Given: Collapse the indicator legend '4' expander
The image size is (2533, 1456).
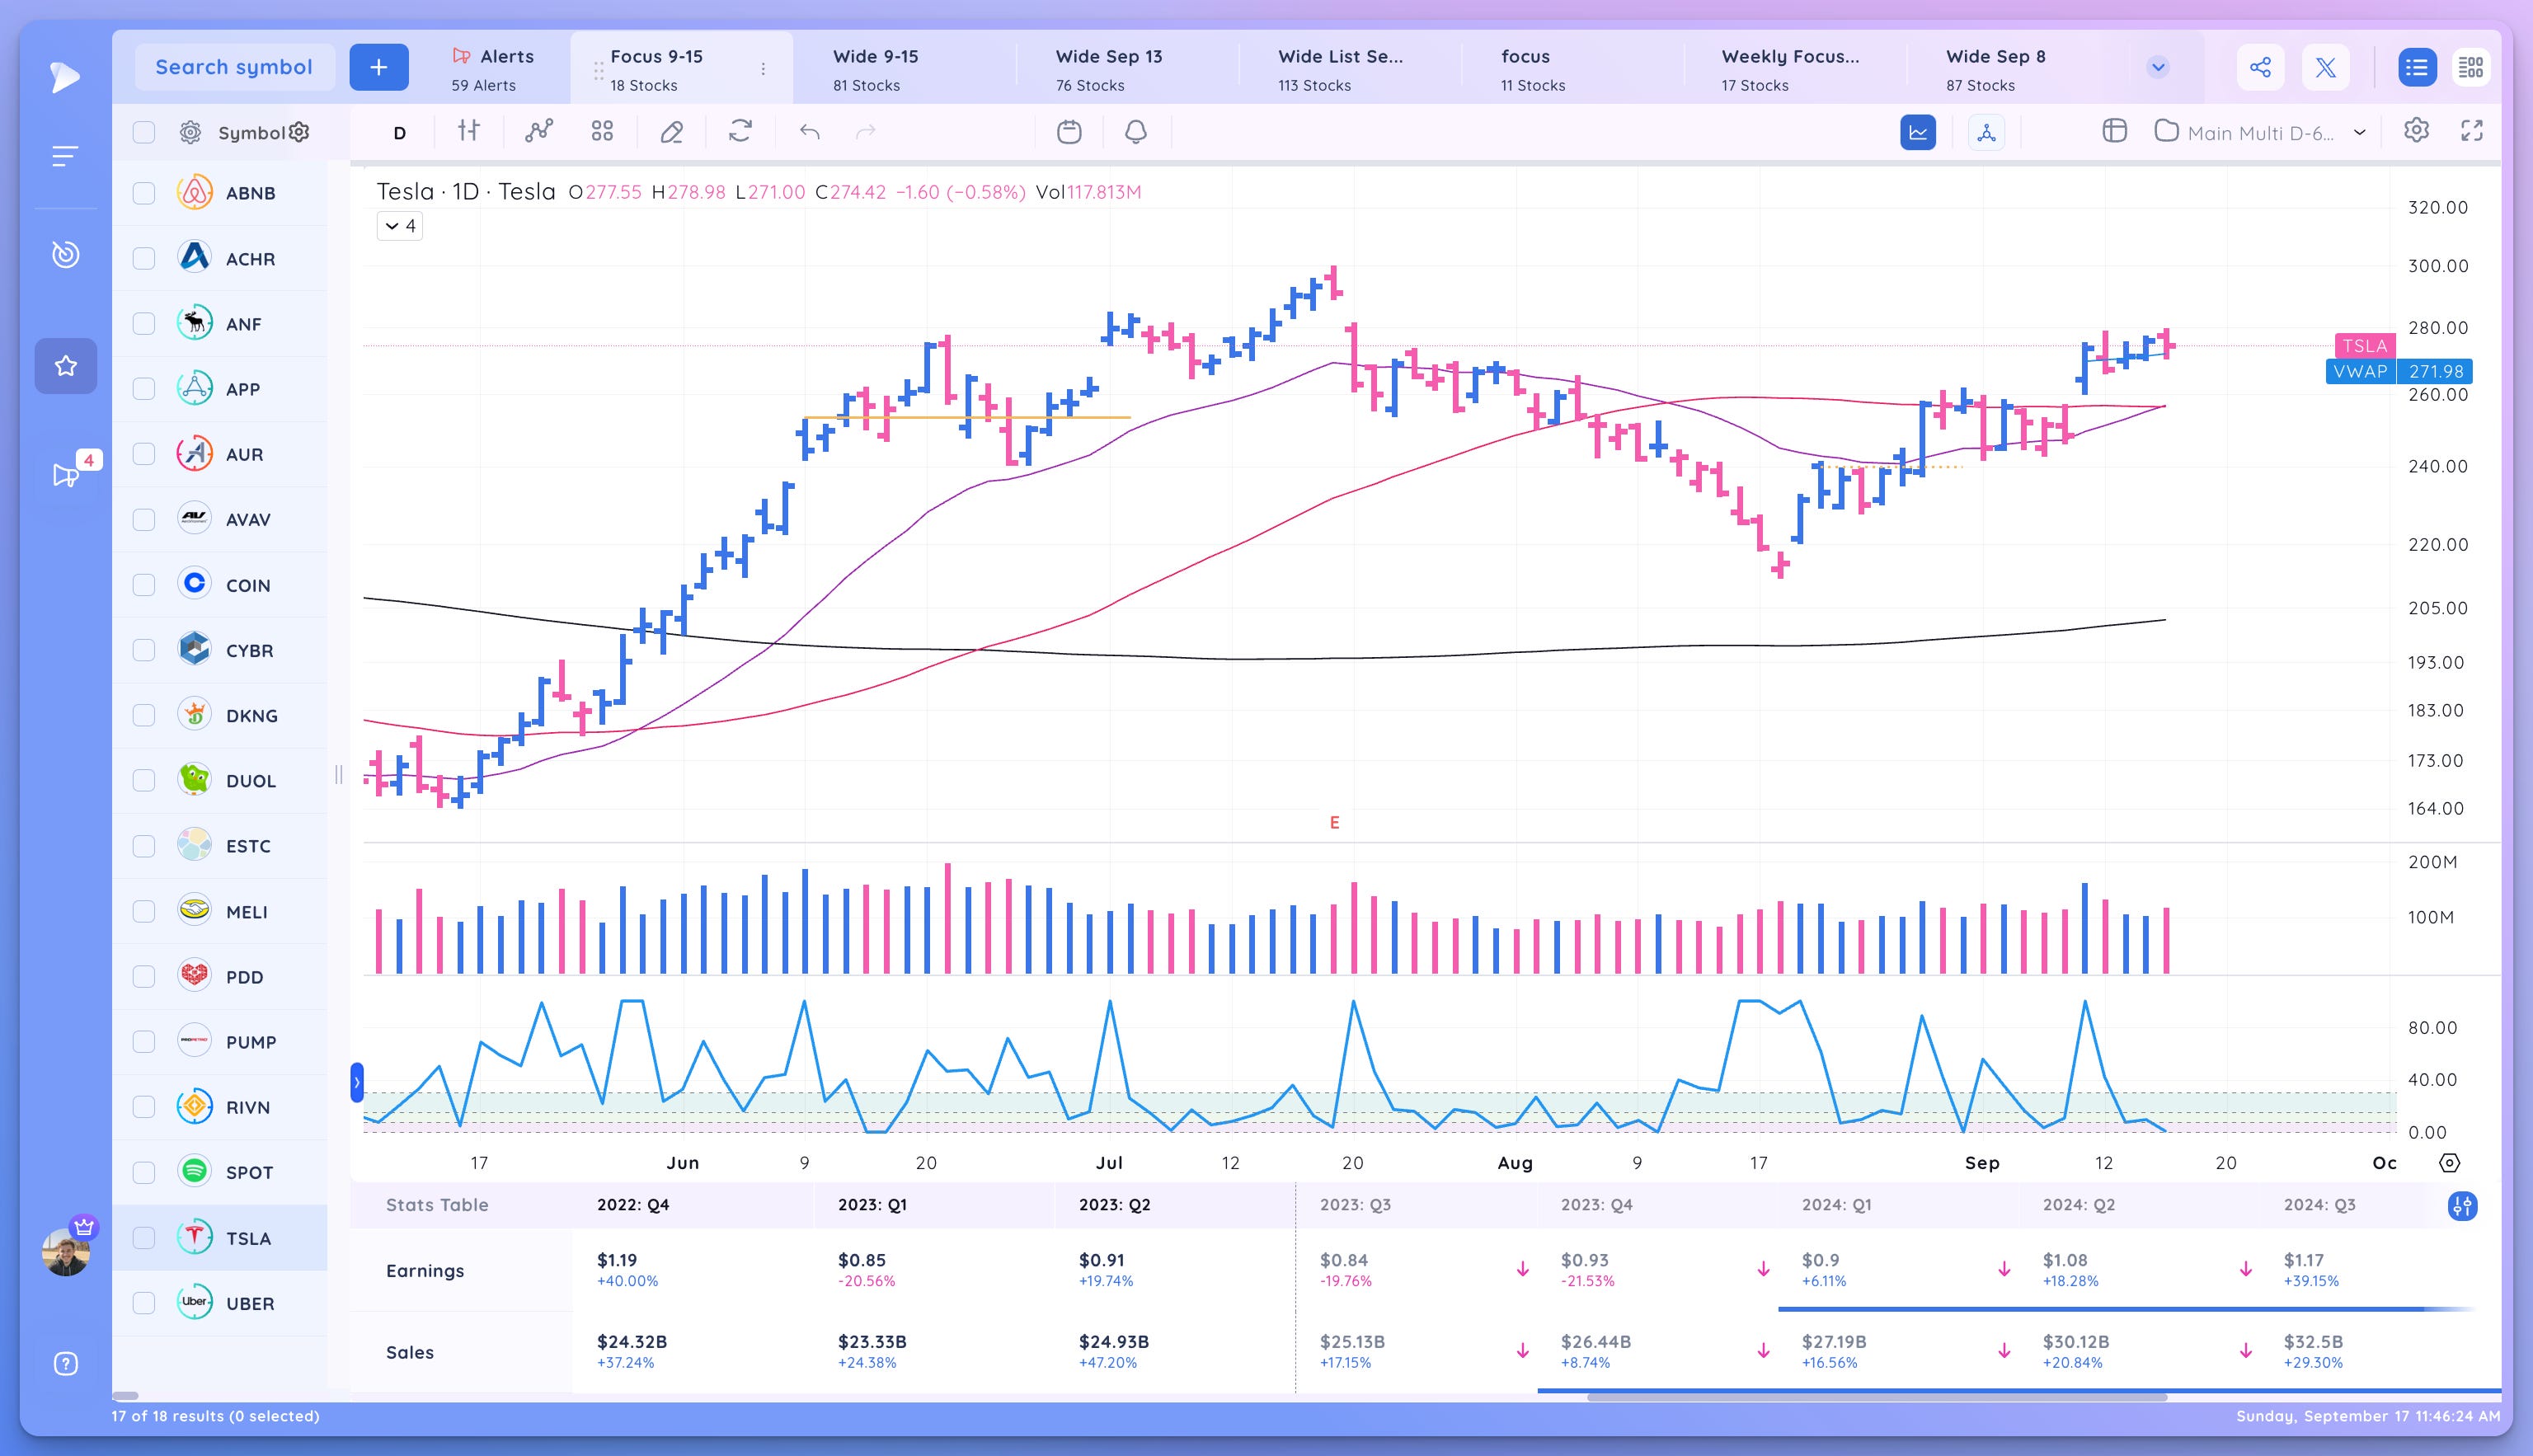Looking at the screenshot, I should pos(400,226).
